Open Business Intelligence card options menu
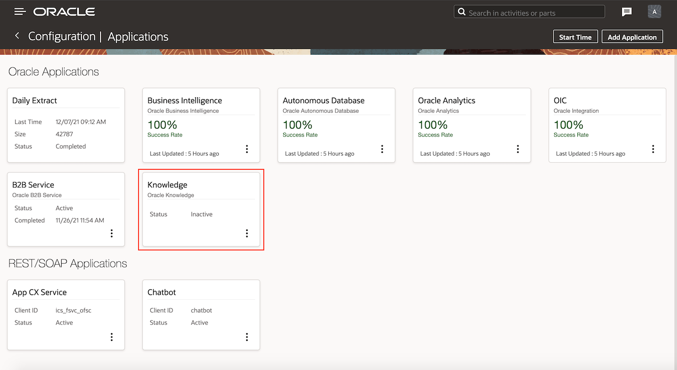The image size is (677, 370). click(x=247, y=149)
